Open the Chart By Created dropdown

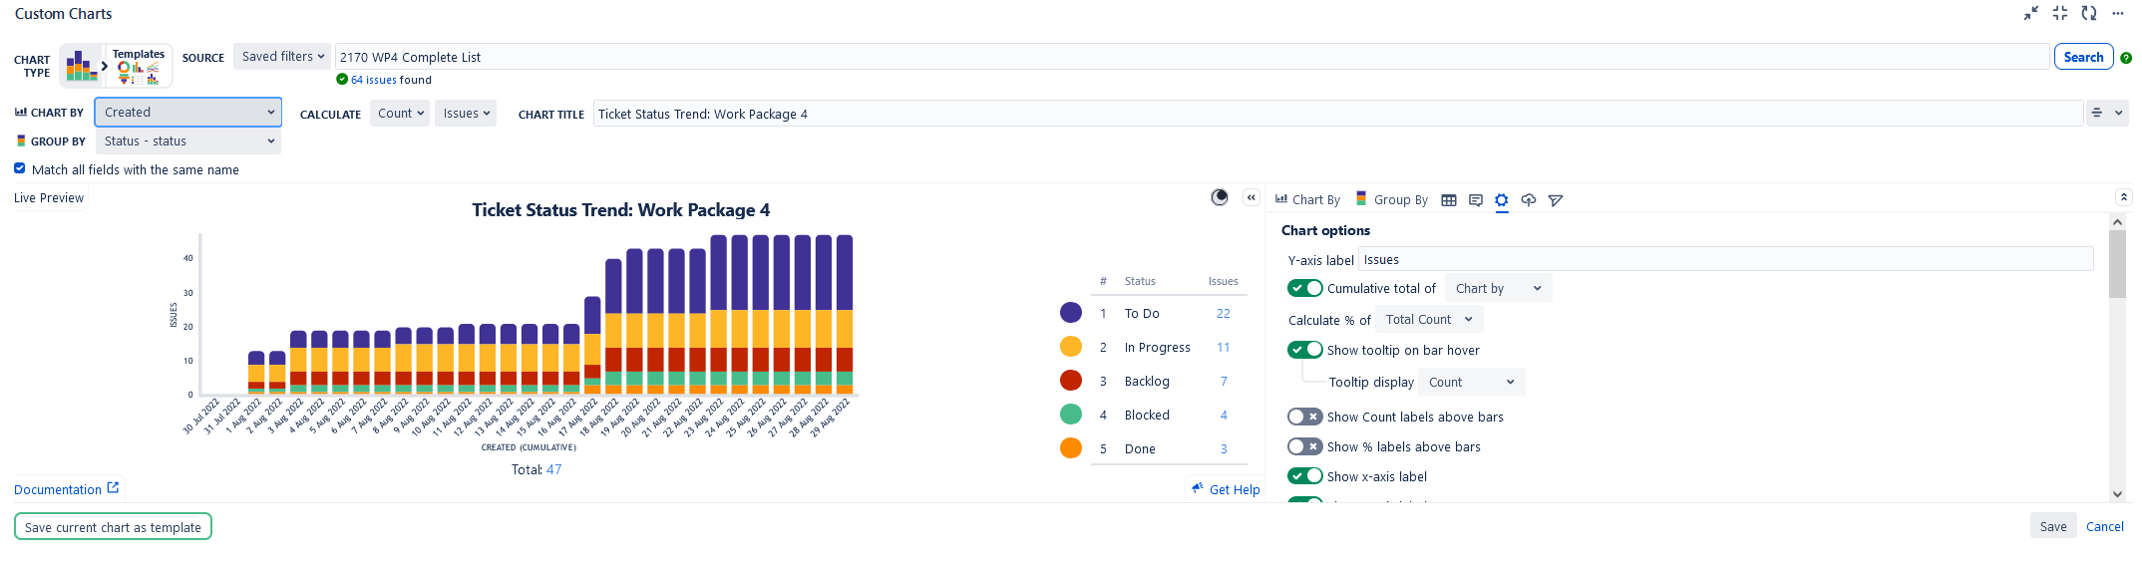click(188, 113)
